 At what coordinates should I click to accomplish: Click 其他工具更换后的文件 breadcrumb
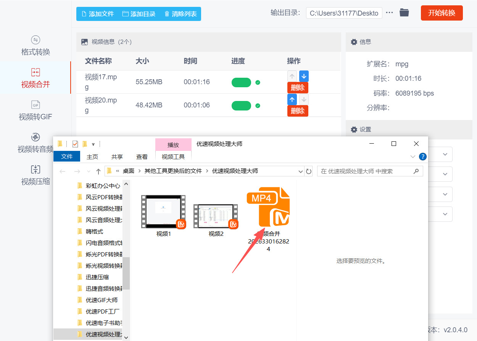173,171
